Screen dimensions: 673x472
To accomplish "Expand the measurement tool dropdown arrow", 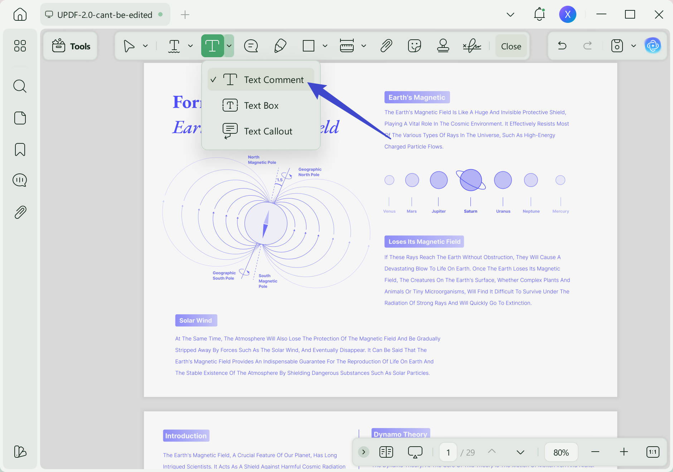I will click(364, 46).
